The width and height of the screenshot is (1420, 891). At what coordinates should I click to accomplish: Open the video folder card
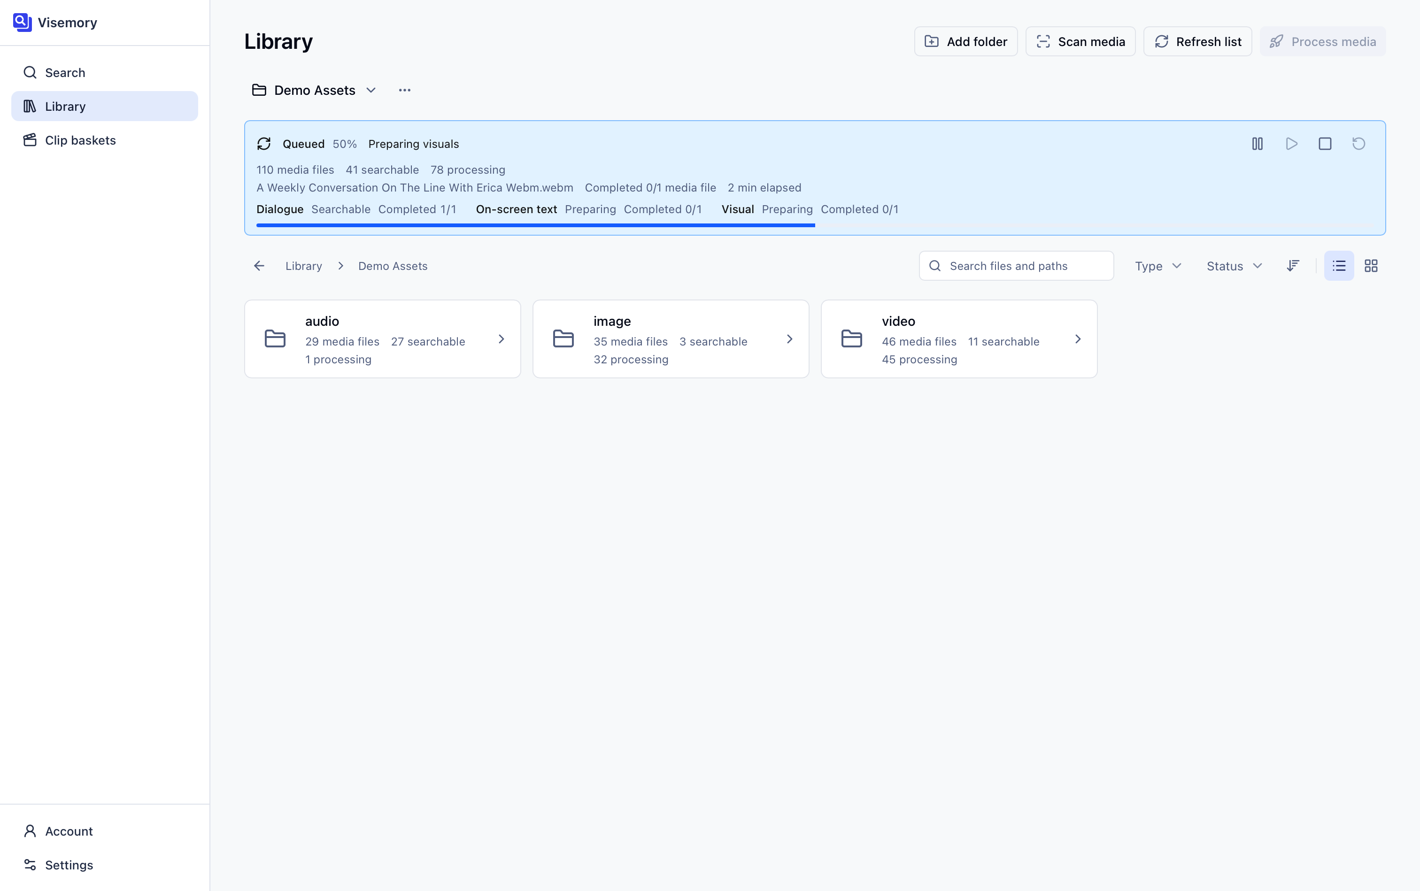point(959,339)
